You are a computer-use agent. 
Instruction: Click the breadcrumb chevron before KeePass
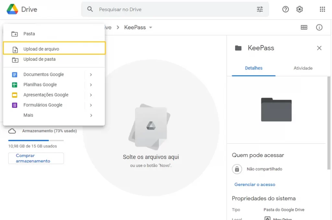tap(118, 27)
